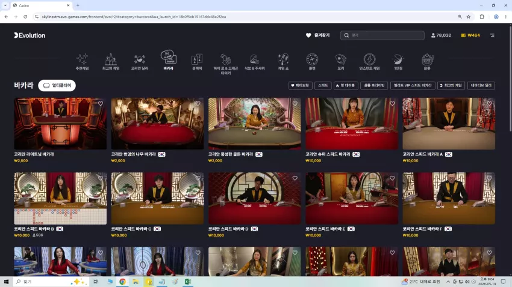Viewport: 512px width, 287px height.
Task: Favorite 코리안 라이트닝 바카라 with its heart
Action: pyautogui.click(x=101, y=104)
